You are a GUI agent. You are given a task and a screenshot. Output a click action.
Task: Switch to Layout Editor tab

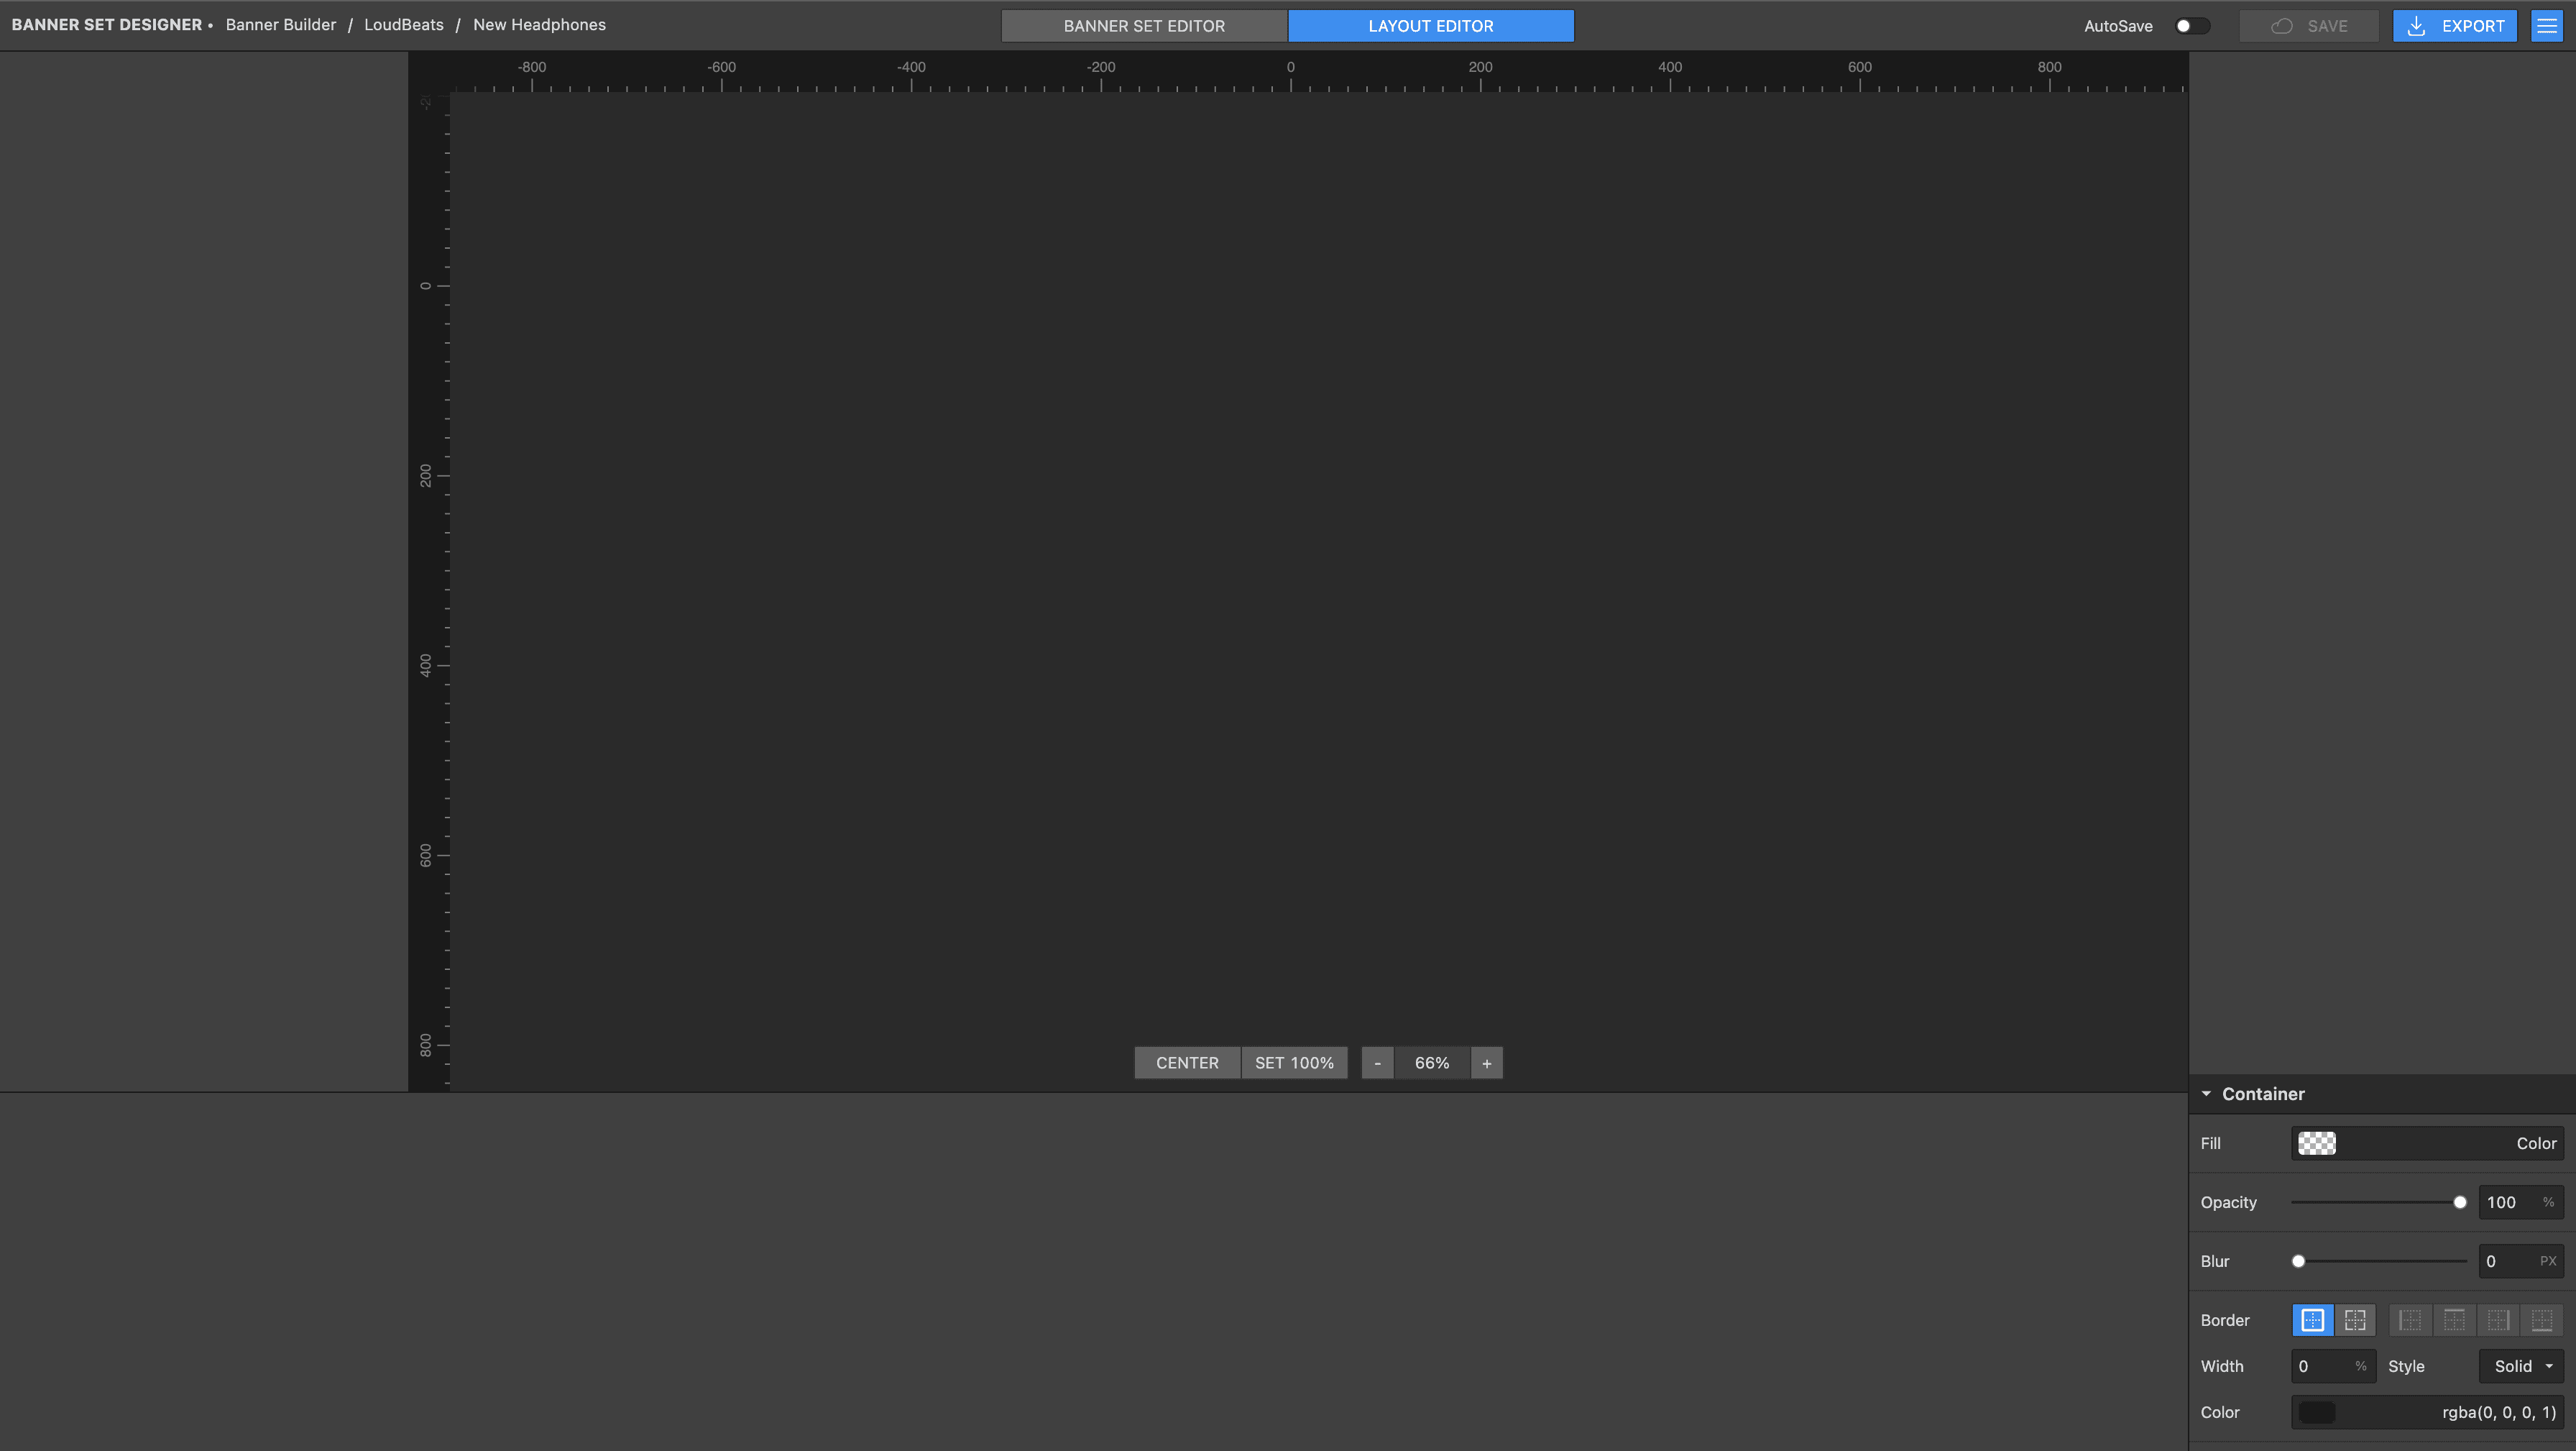[x=1431, y=24]
